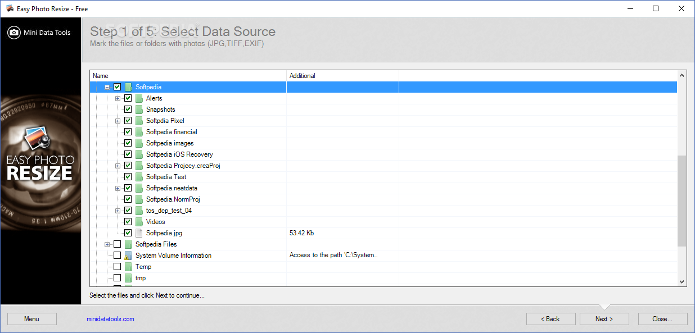Click the Softpedia.jpg file icon
The height and width of the screenshot is (333, 695).
pos(139,233)
